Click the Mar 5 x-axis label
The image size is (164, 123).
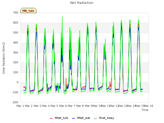54,106
